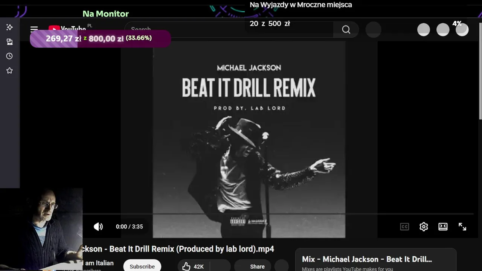The width and height of the screenshot is (482, 271).
Task: Click the save icon in the left sidebar
Action: click(9, 42)
